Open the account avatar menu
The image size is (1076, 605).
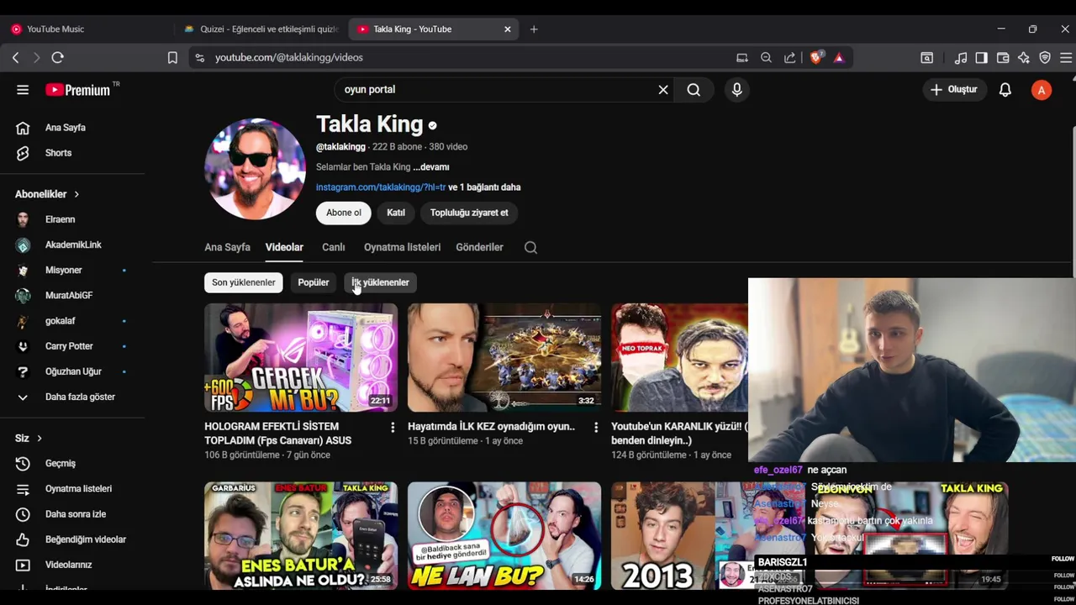coord(1042,90)
